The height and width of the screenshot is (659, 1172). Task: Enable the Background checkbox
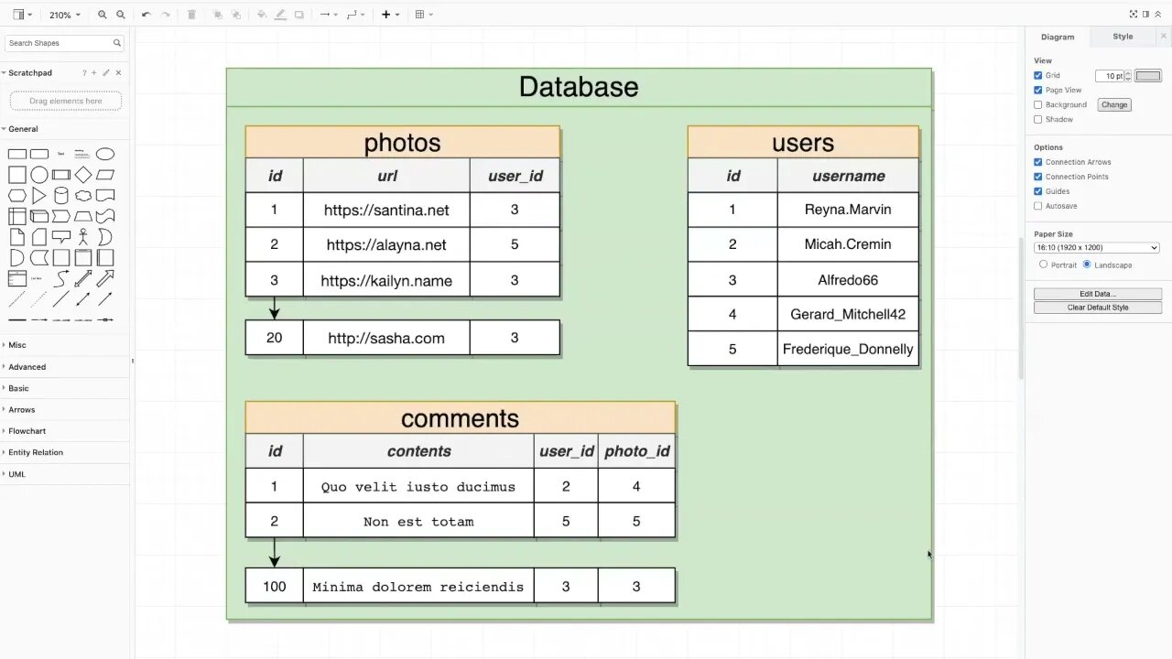click(x=1038, y=105)
